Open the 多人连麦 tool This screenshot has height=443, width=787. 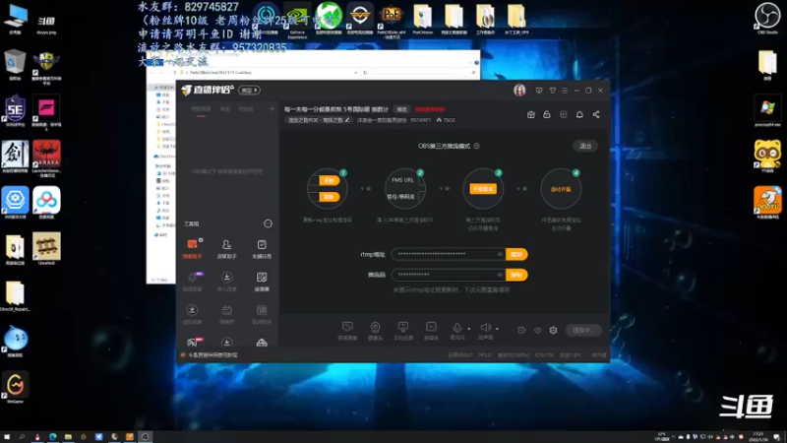click(227, 282)
